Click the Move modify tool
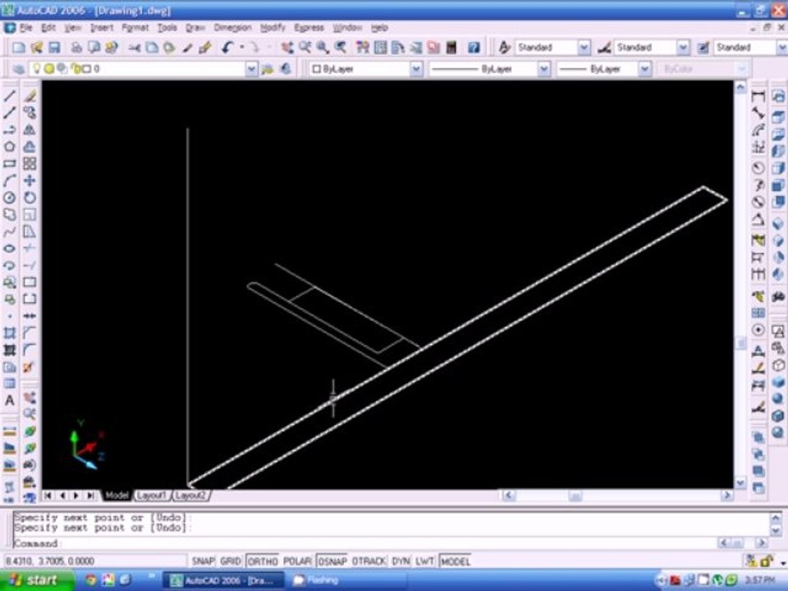The image size is (788, 591). tap(30, 181)
